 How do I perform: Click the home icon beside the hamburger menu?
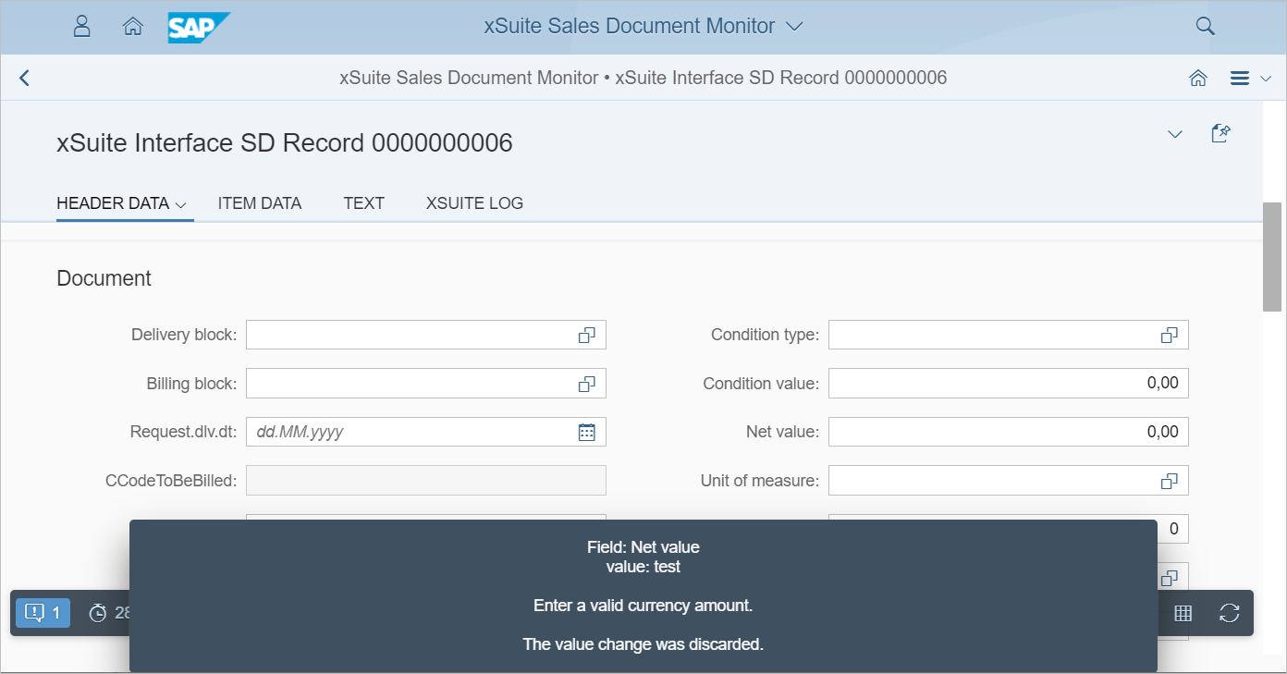pyautogui.click(x=1198, y=79)
